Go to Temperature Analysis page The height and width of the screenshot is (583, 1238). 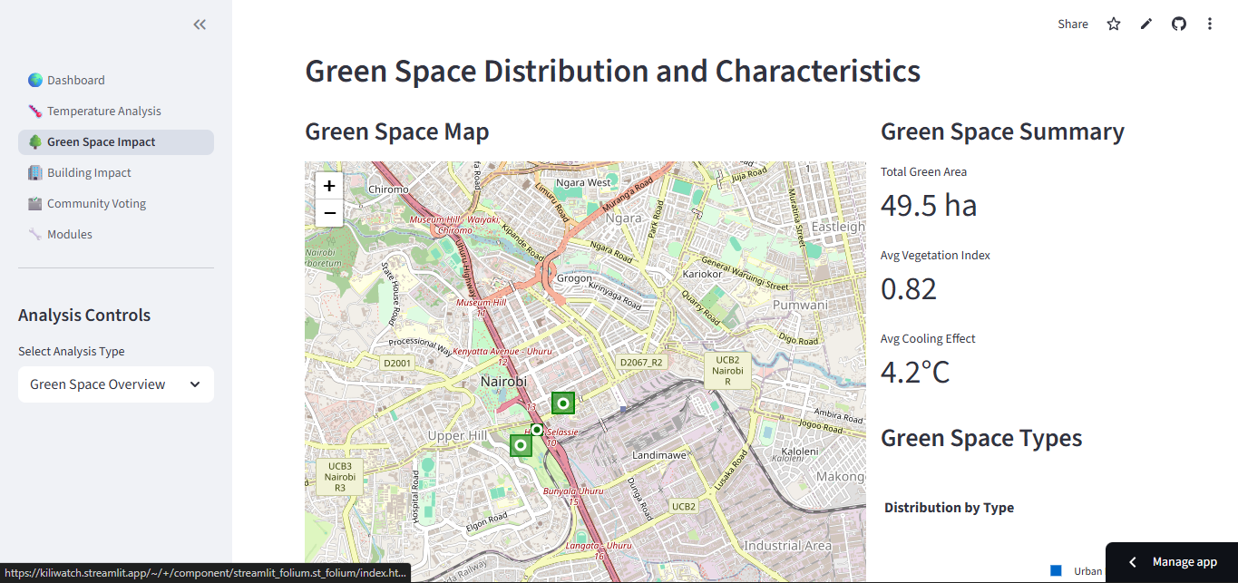[116, 111]
